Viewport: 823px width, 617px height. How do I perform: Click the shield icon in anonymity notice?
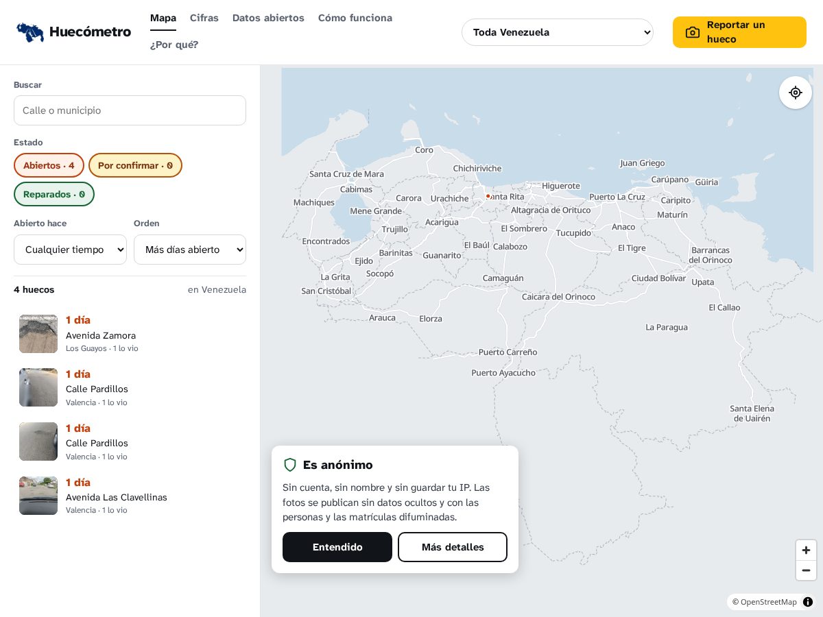click(x=290, y=465)
